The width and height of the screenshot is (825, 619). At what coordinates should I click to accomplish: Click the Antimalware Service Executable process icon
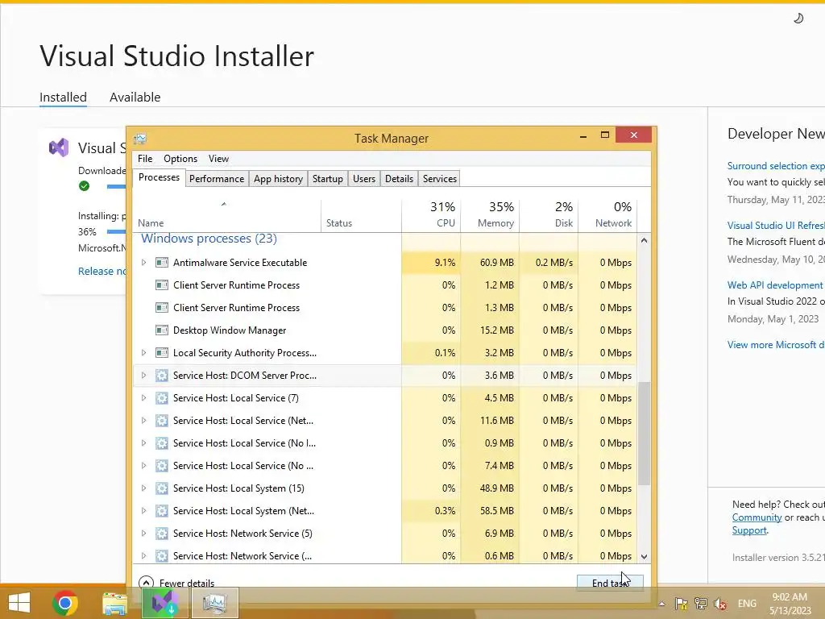click(x=162, y=262)
